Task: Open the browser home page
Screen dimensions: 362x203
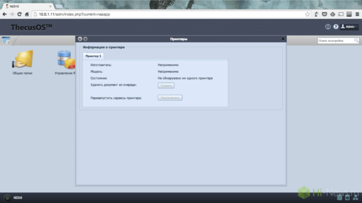Action: coord(27,14)
